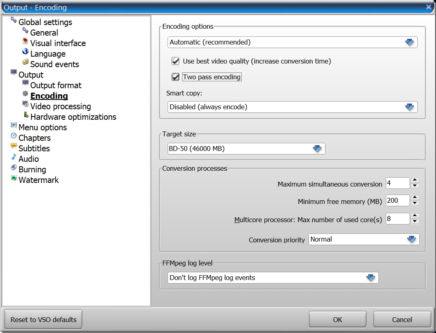
Task: Open the Chapters settings page
Action: point(35,138)
